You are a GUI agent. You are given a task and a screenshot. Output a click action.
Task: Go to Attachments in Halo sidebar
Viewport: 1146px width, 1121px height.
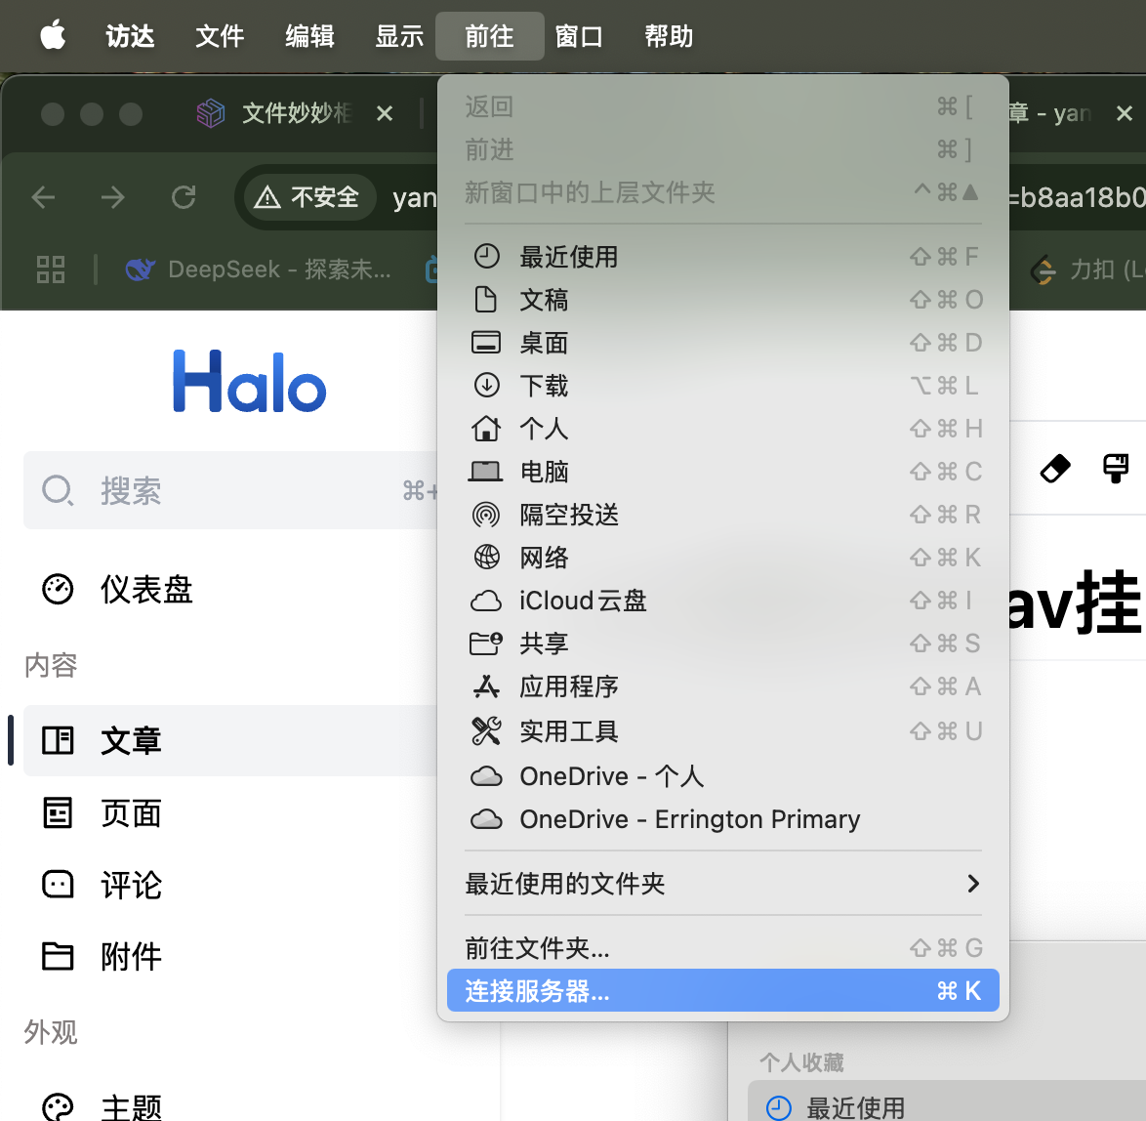point(131,957)
